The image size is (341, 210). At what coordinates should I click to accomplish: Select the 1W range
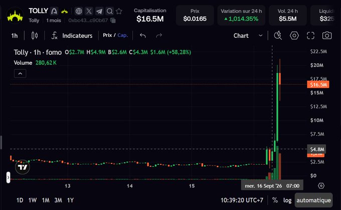33,200
